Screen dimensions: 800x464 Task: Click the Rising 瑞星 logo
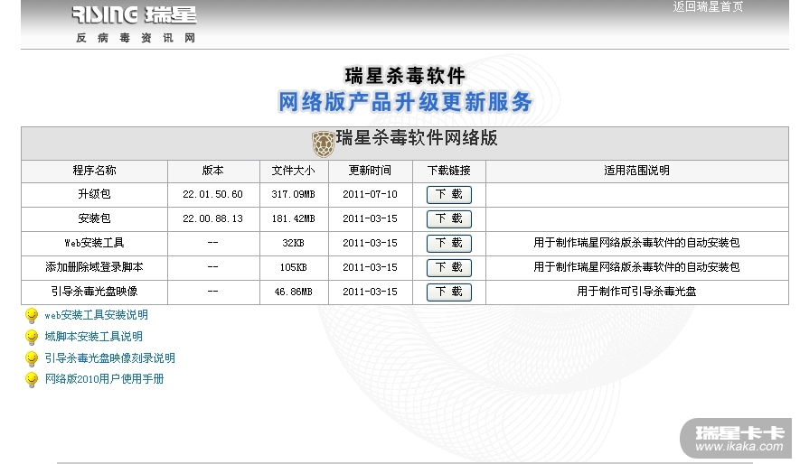134,14
